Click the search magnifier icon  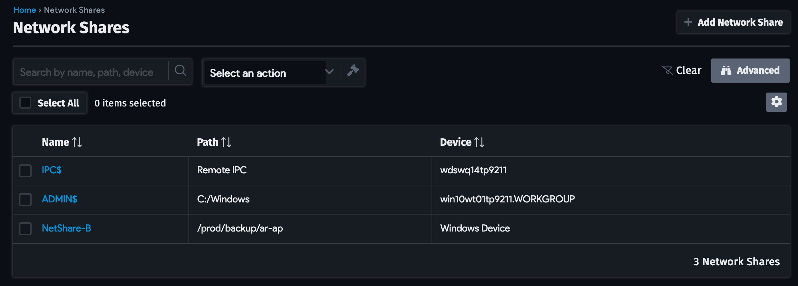pyautogui.click(x=180, y=71)
